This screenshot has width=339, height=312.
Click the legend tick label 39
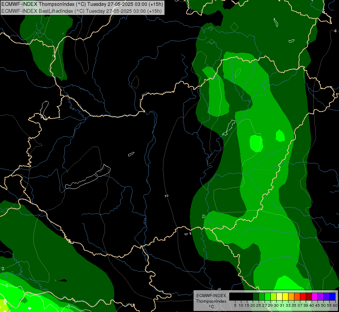coord(306,305)
